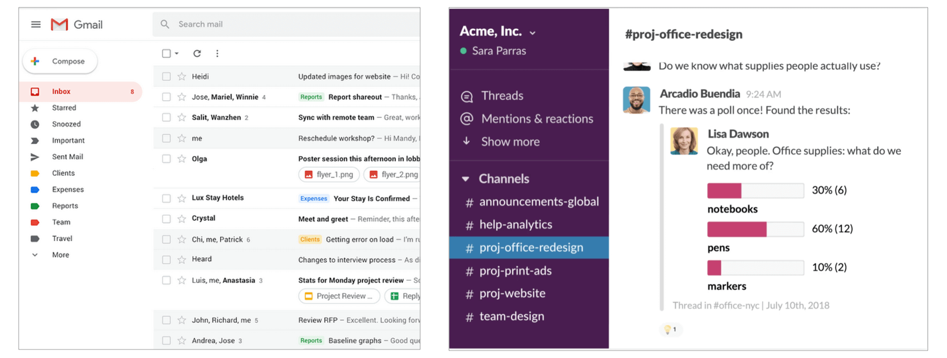Star the email from Heidi
Image resolution: width=947 pixels, height=358 pixels.
tap(182, 77)
